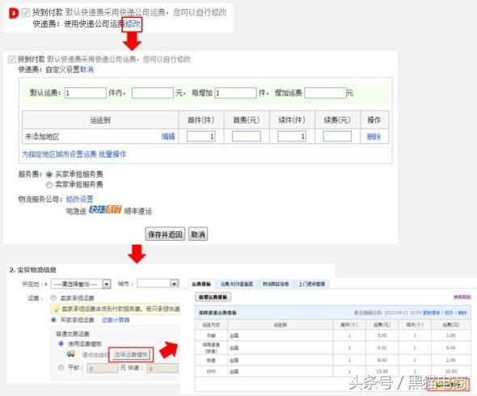Click the 运费计算器 link
The width and height of the screenshot is (477, 396).
[x=116, y=320]
